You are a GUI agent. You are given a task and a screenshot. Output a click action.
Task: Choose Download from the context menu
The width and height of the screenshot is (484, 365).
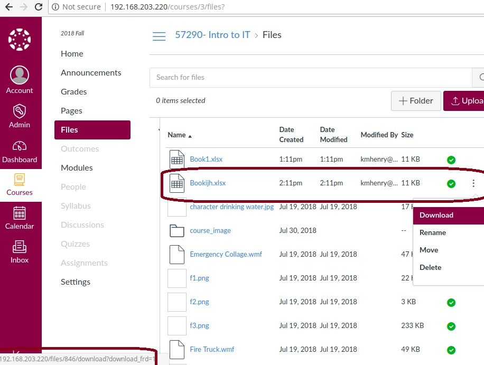click(x=436, y=215)
